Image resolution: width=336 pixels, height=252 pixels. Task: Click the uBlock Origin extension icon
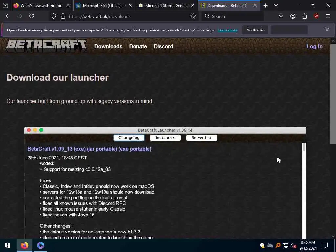click(x=316, y=16)
